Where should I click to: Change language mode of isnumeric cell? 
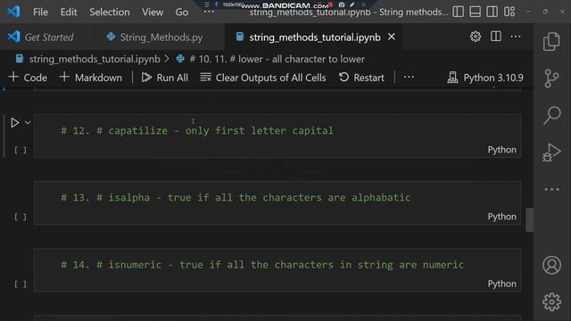[x=501, y=284]
